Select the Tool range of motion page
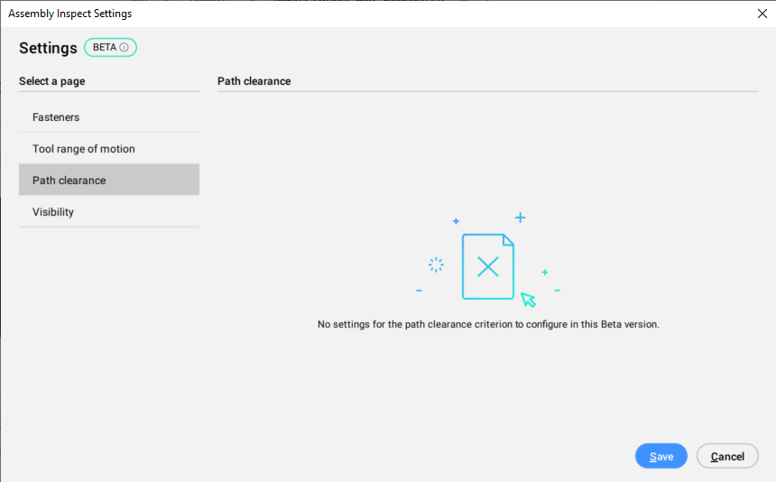Viewport: 776px width, 482px height. click(x=109, y=148)
